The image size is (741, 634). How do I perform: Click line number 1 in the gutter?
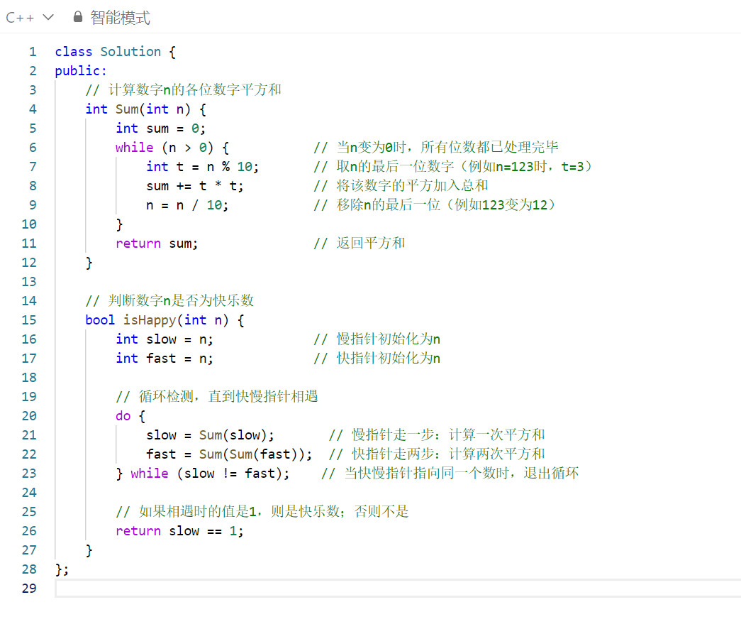[x=33, y=52]
